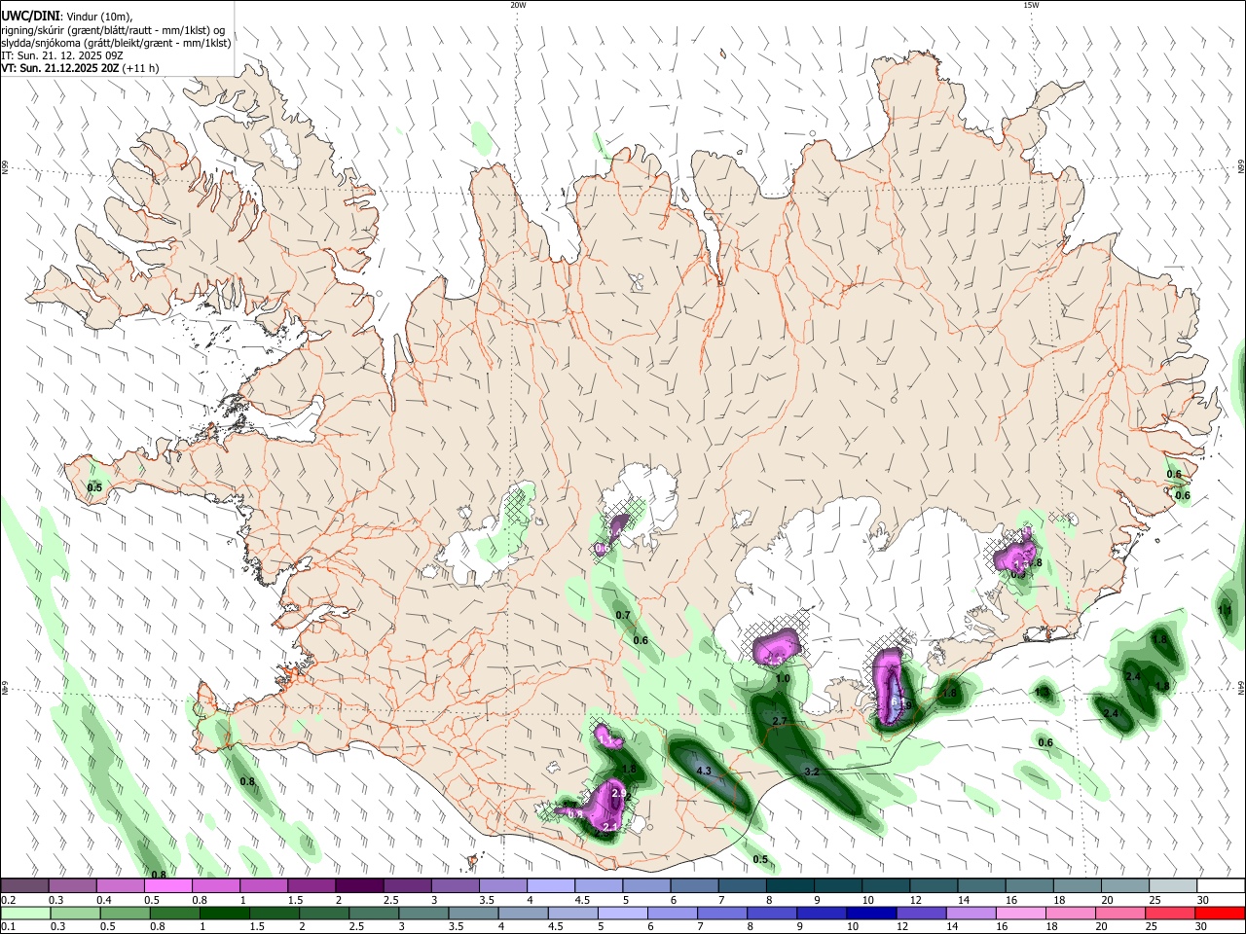Click the 3.2 precipitation value on the map
The height and width of the screenshot is (934, 1246).
(x=812, y=772)
